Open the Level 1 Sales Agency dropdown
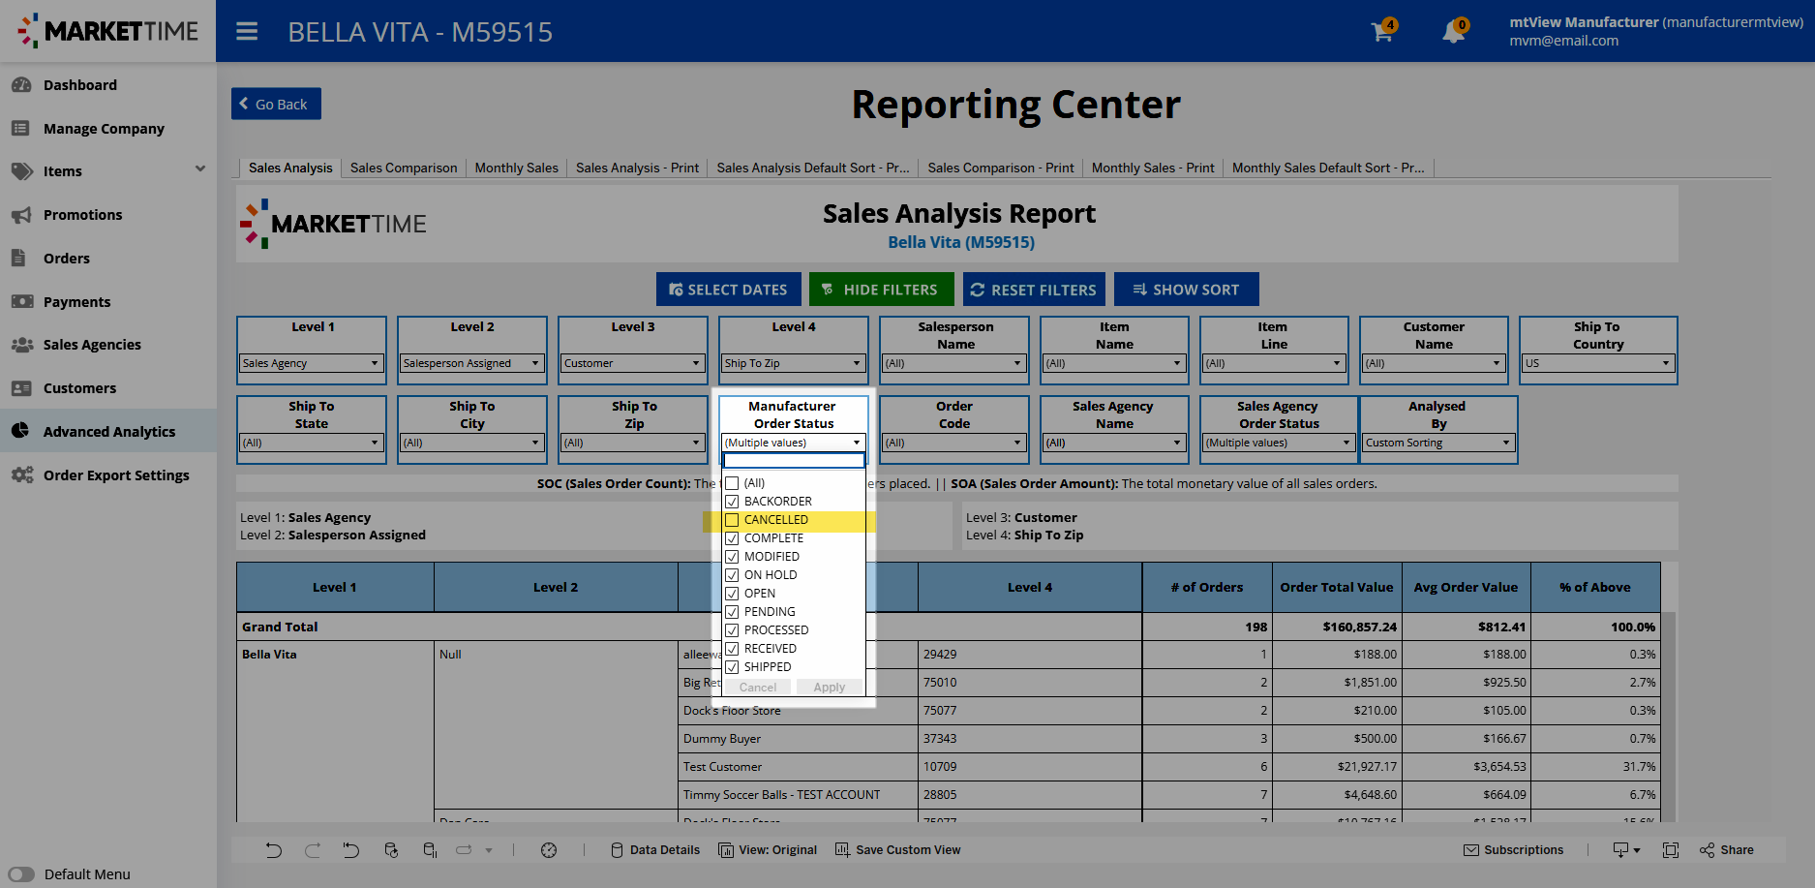This screenshot has width=1815, height=888. [x=311, y=363]
